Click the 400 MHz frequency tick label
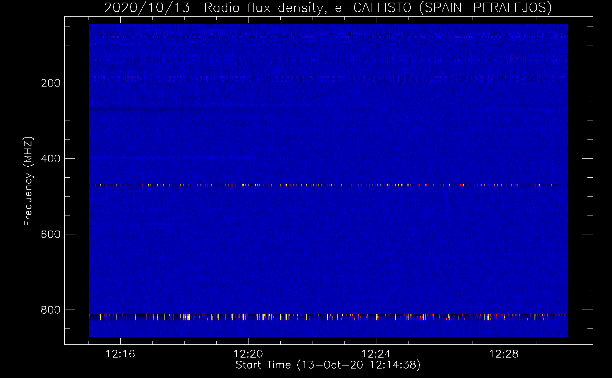Viewport: 612px width, 378px height. 51,159
